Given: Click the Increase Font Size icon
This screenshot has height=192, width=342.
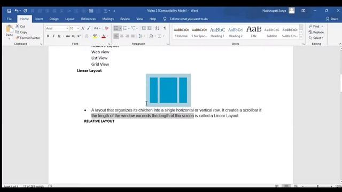Looking at the screenshot, I should [83, 28].
